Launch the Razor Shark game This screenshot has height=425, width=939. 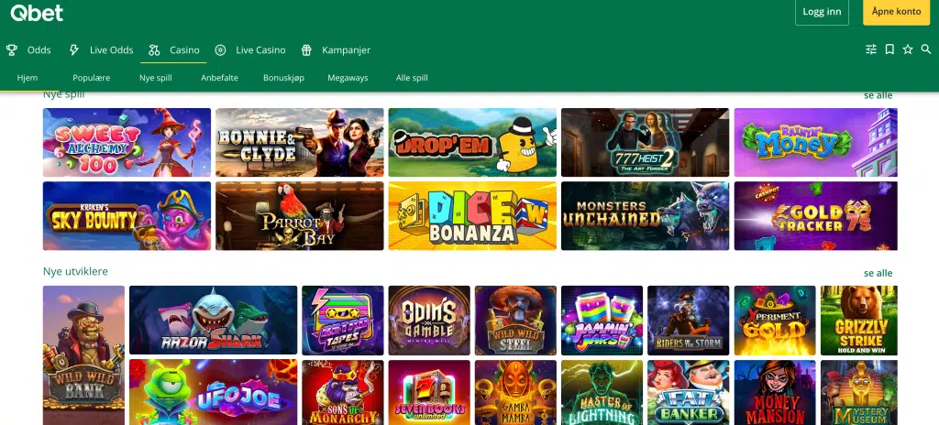213,321
